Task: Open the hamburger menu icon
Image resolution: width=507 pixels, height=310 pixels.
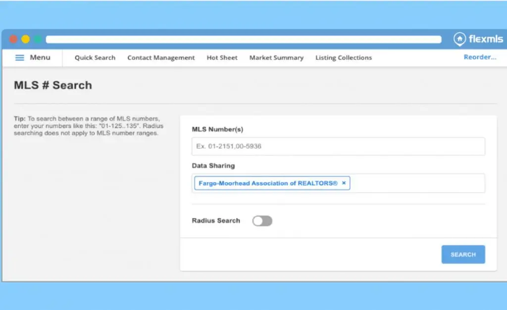Action: 20,57
